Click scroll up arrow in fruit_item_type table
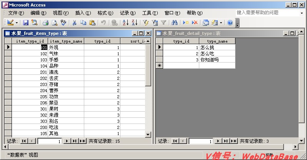Viewport: 307px width, 160px height. [x=148, y=41]
